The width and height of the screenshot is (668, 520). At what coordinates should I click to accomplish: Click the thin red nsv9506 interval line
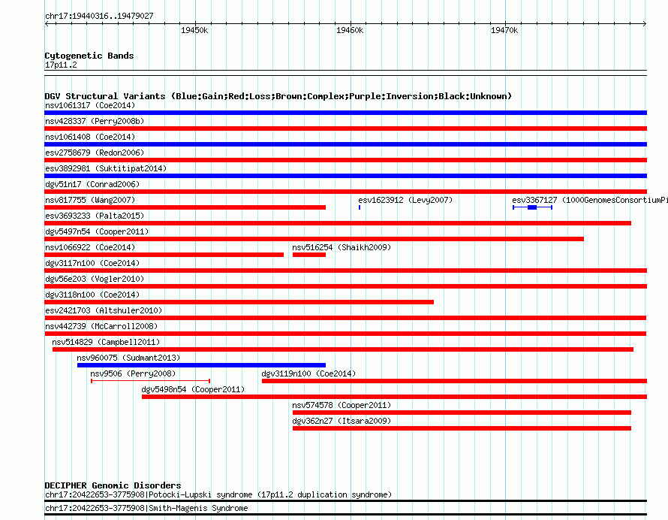[150, 380]
